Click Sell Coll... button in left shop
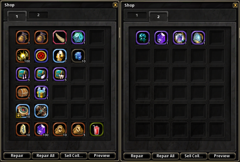The image size is (240, 162). [74, 156]
